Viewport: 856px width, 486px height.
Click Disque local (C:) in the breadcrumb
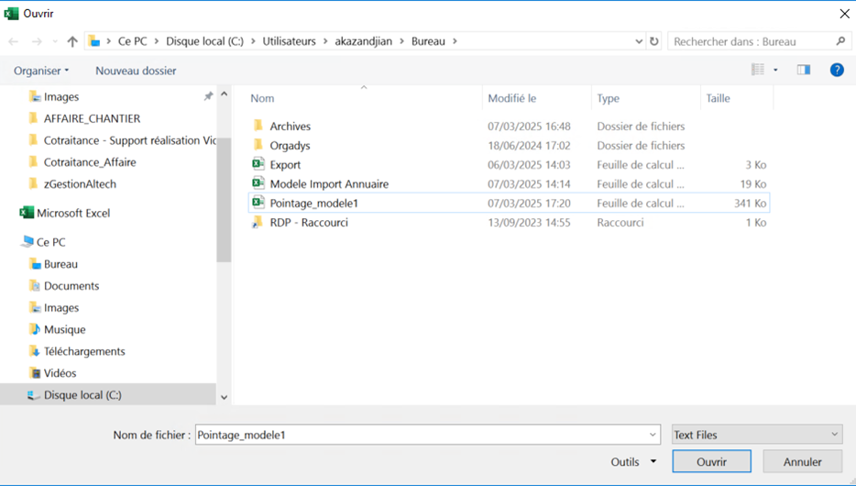point(204,41)
